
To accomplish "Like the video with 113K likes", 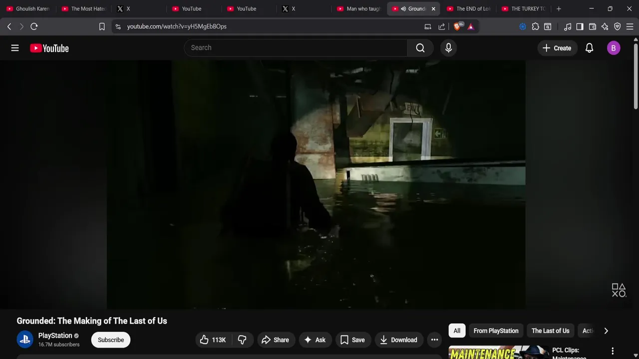I will click(x=213, y=340).
